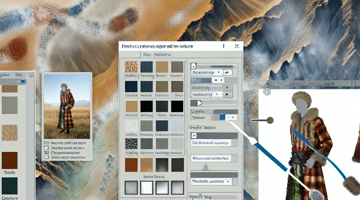Pick the black-and-white animal print swatch
Viewport: 360px width, 200px height.
tap(131, 144)
